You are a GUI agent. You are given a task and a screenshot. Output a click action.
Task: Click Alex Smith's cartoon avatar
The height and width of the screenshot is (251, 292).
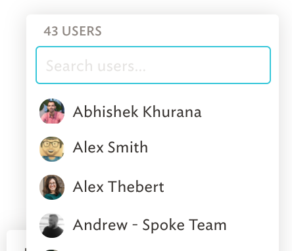52,149
